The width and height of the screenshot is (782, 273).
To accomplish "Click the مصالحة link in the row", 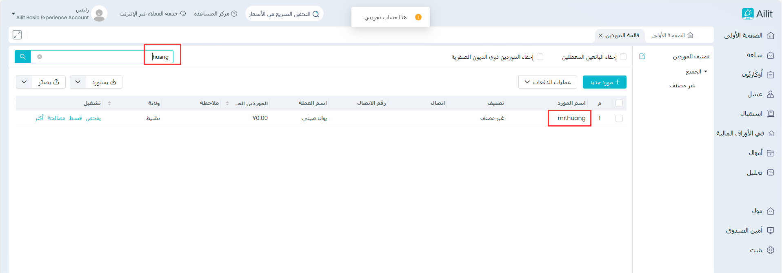I will click(x=56, y=118).
